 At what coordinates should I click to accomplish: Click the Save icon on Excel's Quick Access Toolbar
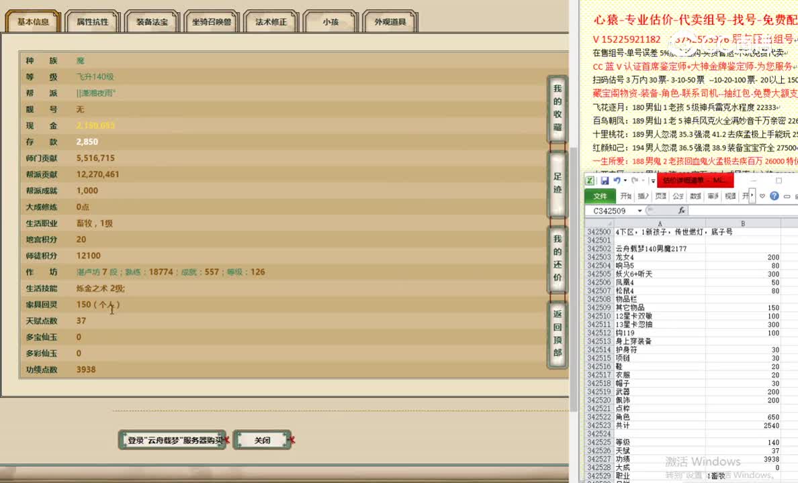tap(605, 180)
